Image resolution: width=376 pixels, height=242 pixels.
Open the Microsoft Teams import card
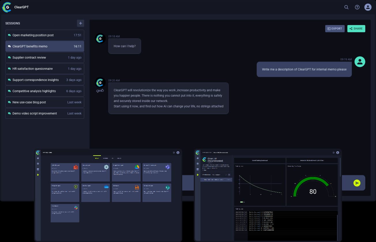(x=157, y=172)
